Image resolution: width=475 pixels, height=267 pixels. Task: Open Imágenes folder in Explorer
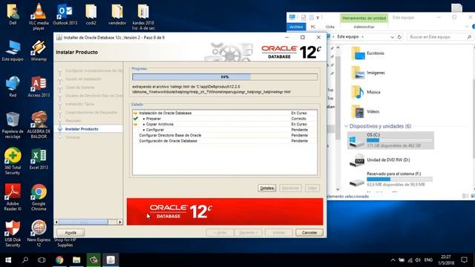click(x=368, y=73)
